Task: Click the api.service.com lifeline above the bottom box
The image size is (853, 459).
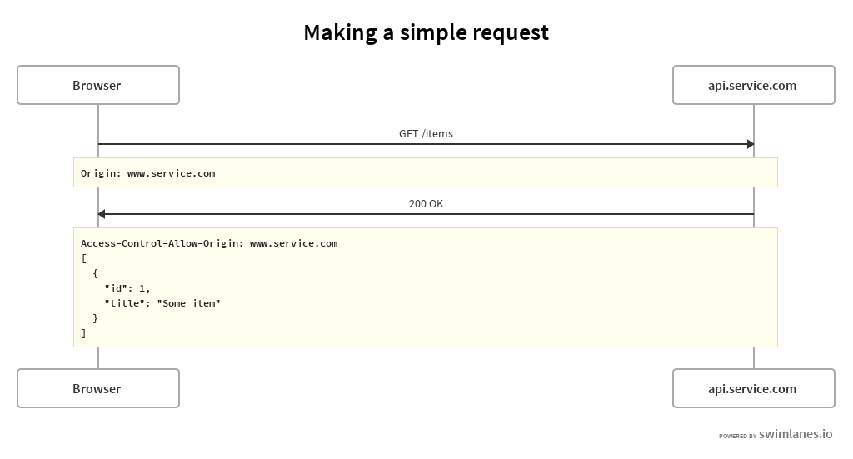Action: [x=754, y=357]
